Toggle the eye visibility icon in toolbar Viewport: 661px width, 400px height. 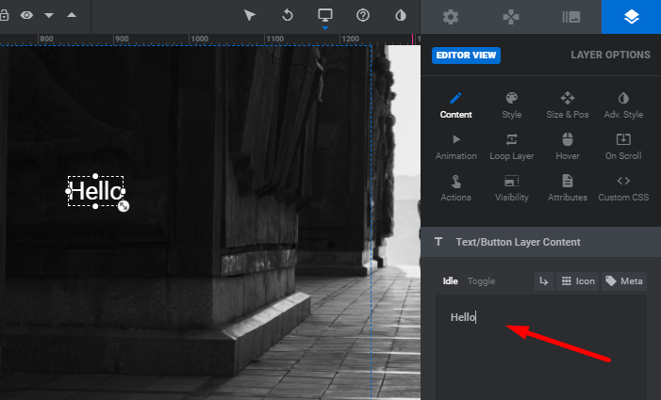point(26,16)
